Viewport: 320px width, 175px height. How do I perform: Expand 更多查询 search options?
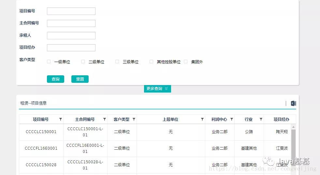(157, 89)
